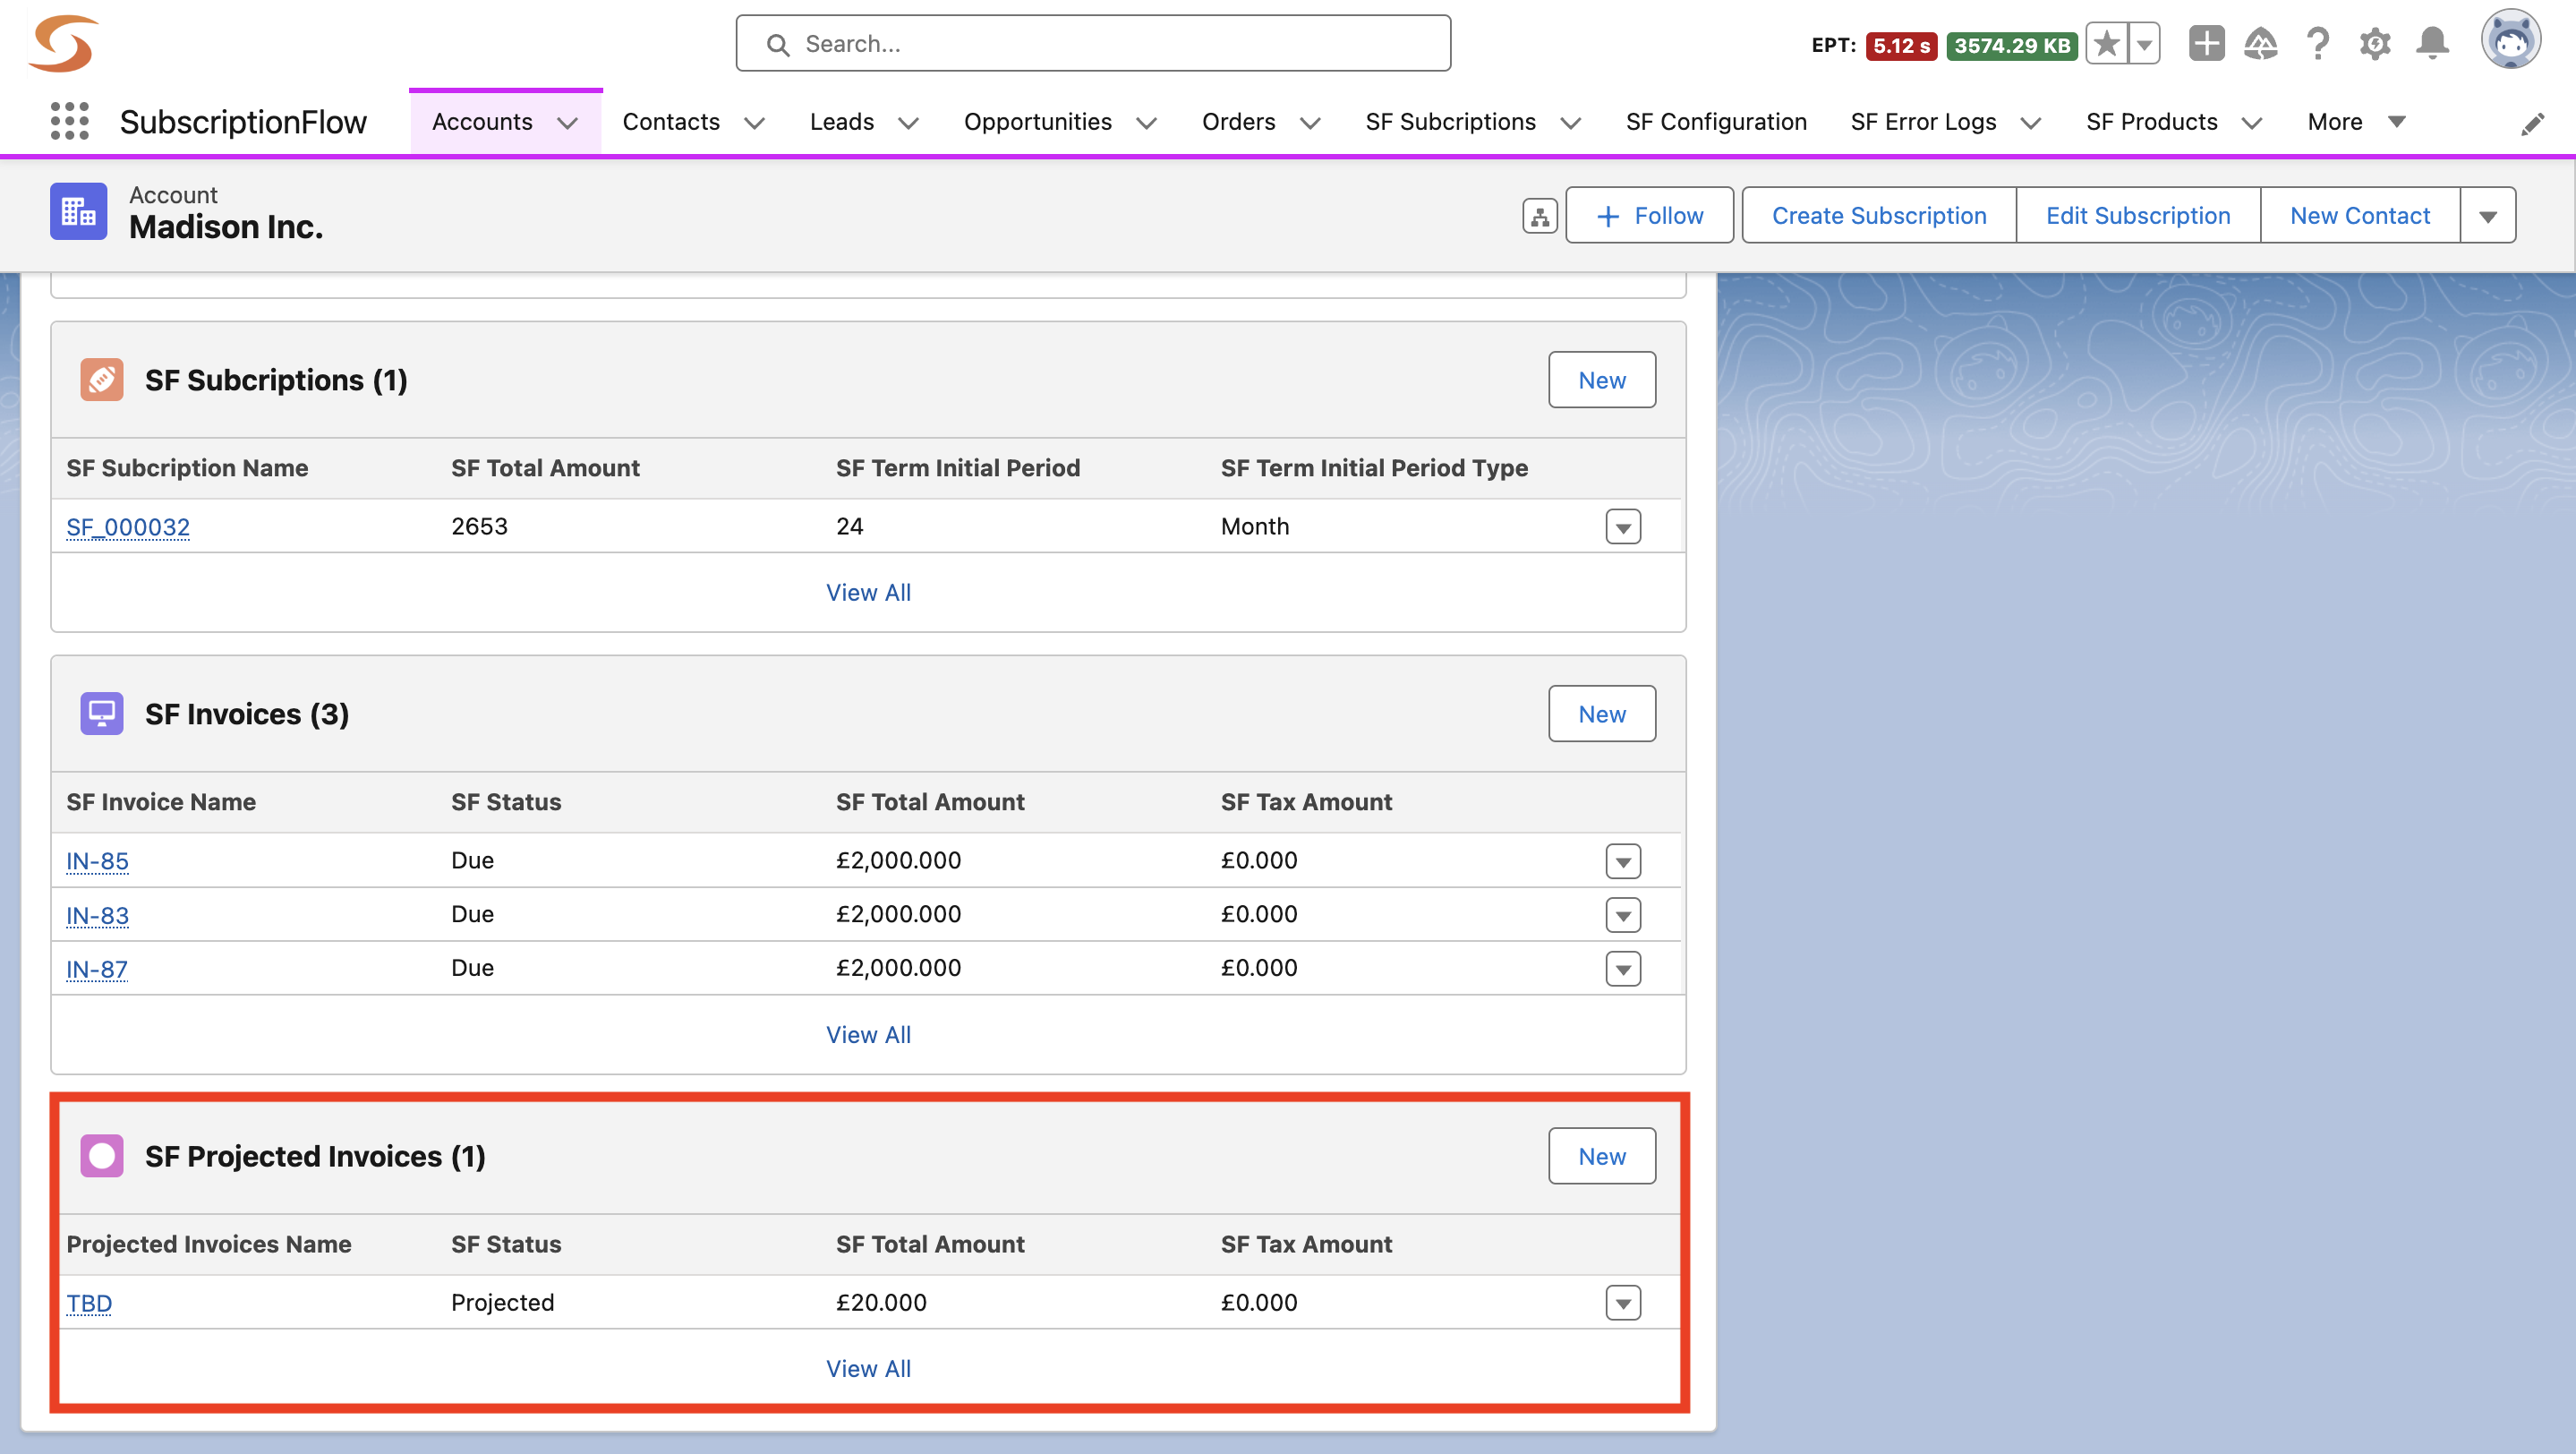Image resolution: width=2576 pixels, height=1454 pixels.
Task: Click Edit Subscription button
Action: 2138,215
